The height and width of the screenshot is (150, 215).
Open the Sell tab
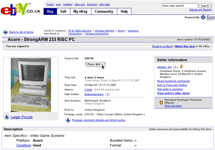tap(63, 12)
